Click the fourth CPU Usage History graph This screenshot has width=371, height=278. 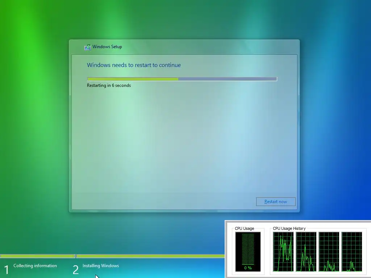[352, 252]
